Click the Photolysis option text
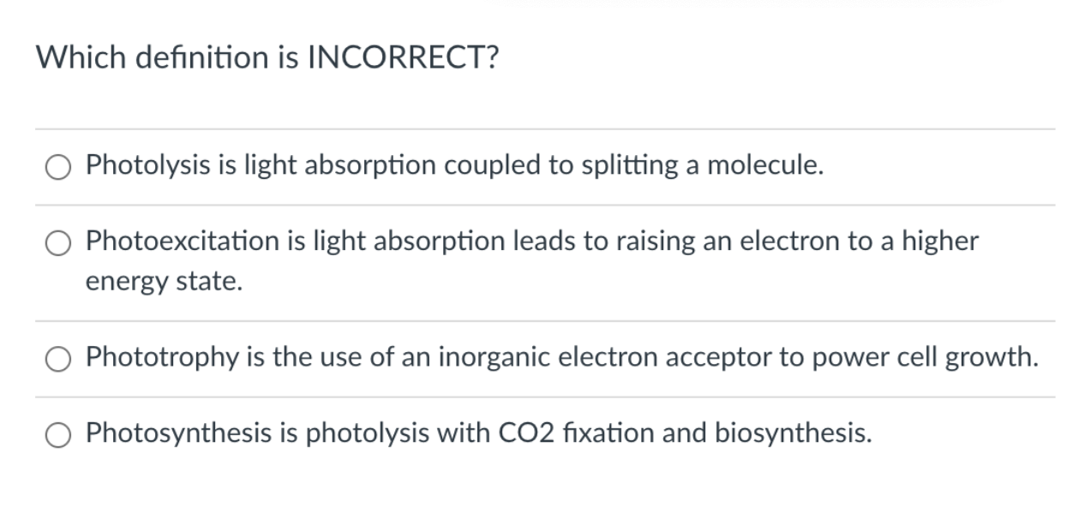Image resolution: width=1085 pixels, height=507 pixels. [454, 165]
